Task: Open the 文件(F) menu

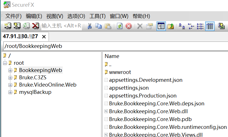Action: pyautogui.click(x=13, y=16)
